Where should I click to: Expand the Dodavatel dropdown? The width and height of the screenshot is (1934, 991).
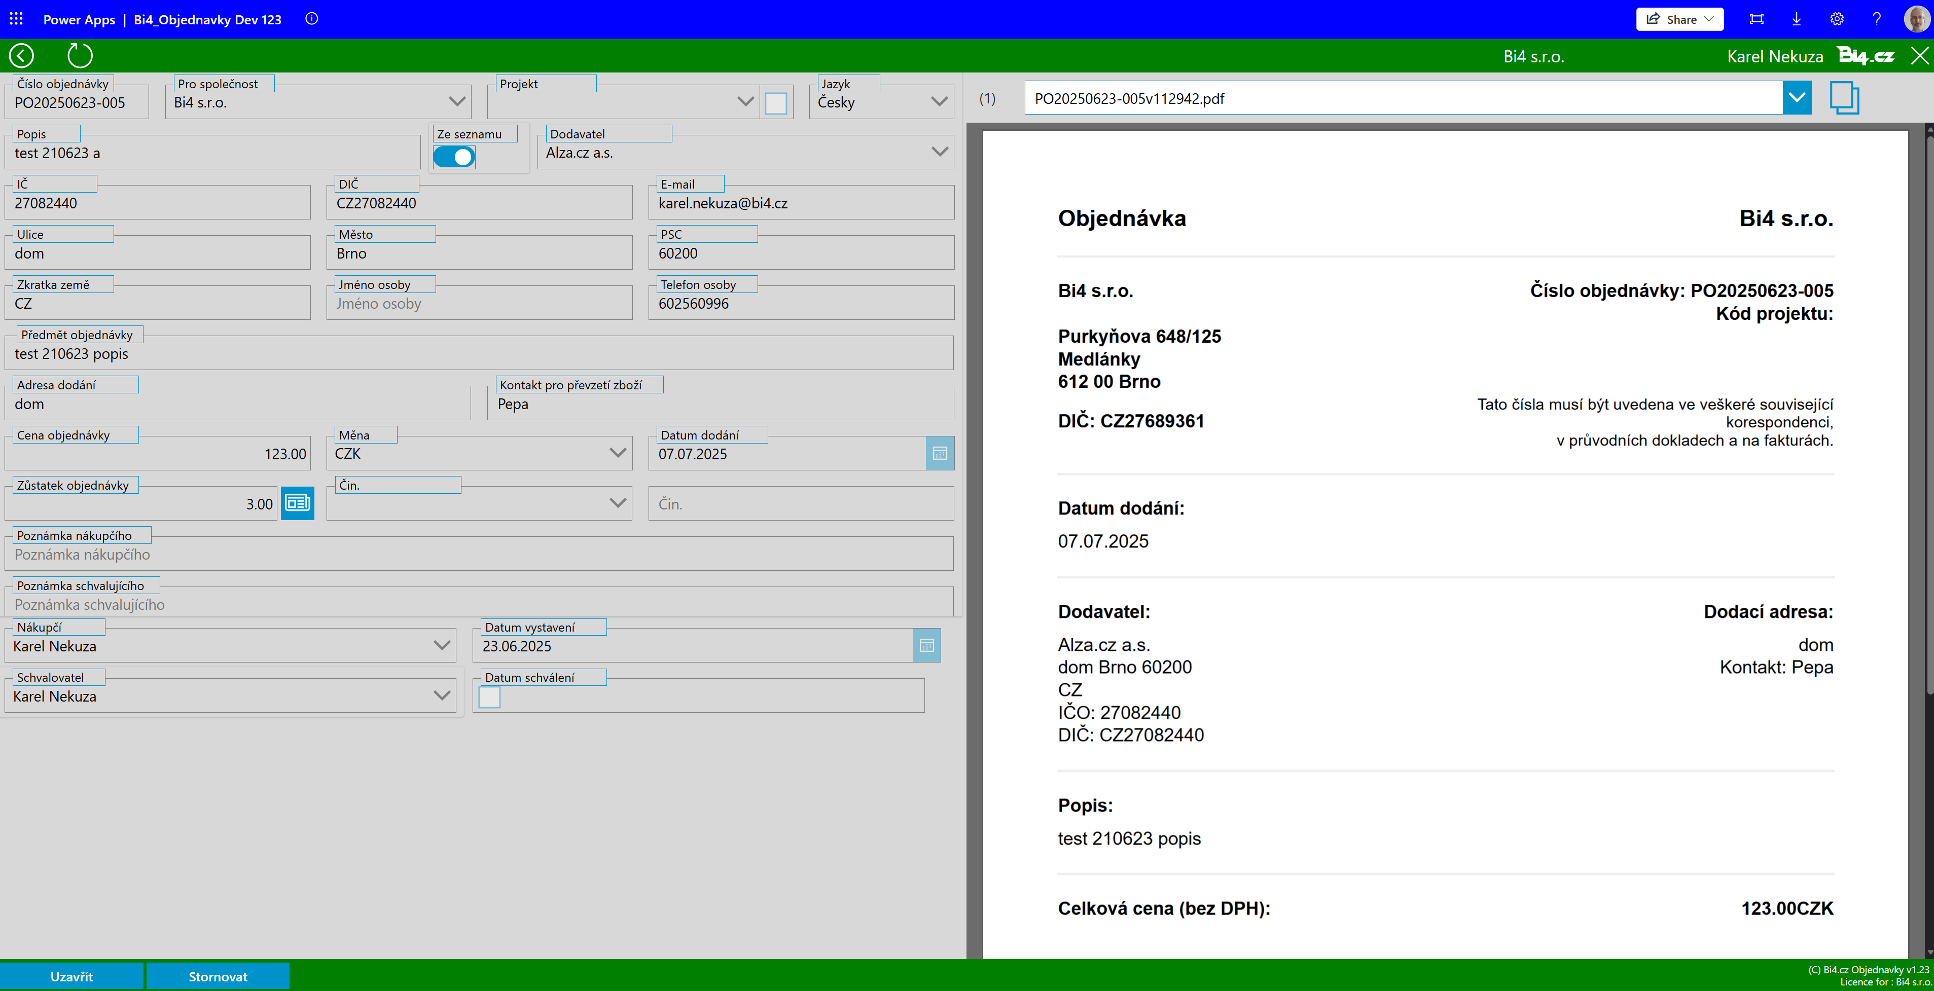pyautogui.click(x=939, y=153)
